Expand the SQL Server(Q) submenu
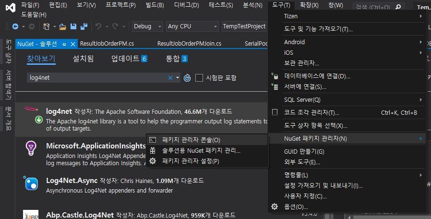The image size is (431, 219). coord(421,99)
